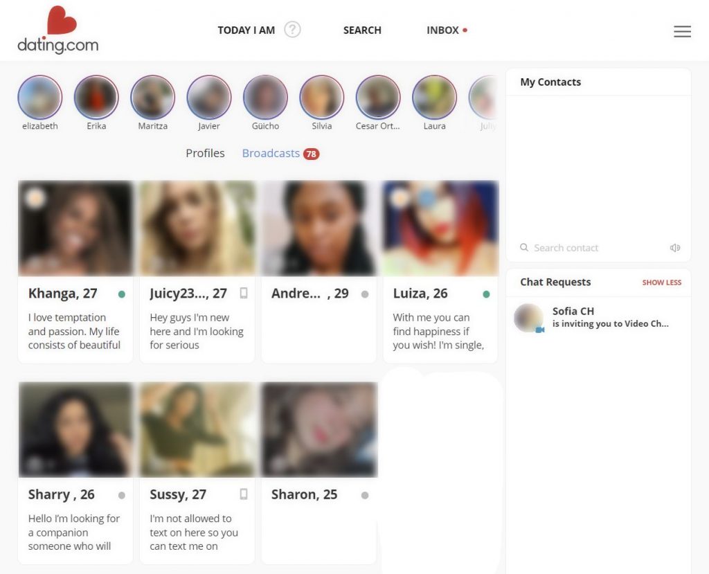Viewport: 709px width, 574px height.
Task: Go to the Search page
Action: point(362,30)
